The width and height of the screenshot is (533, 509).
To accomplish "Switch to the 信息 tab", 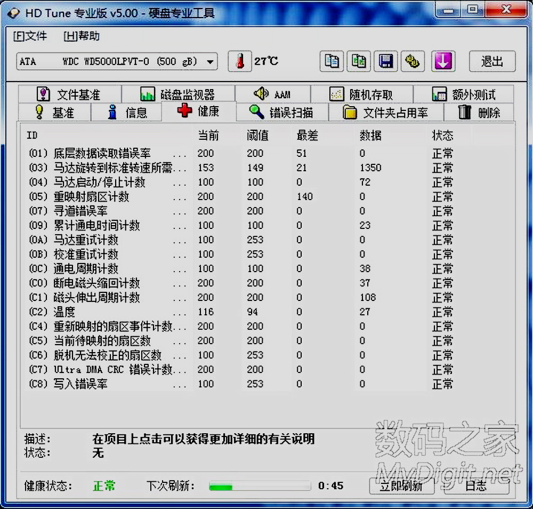I will [x=126, y=112].
